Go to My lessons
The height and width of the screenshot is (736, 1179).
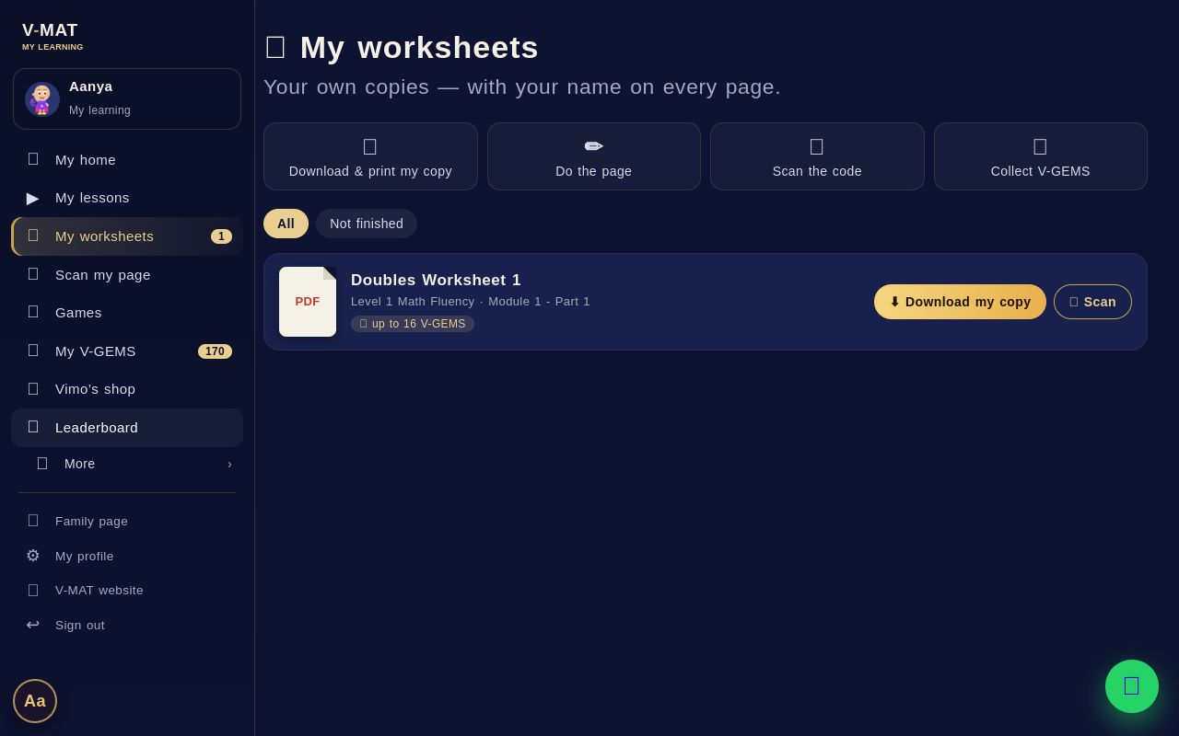(x=127, y=198)
